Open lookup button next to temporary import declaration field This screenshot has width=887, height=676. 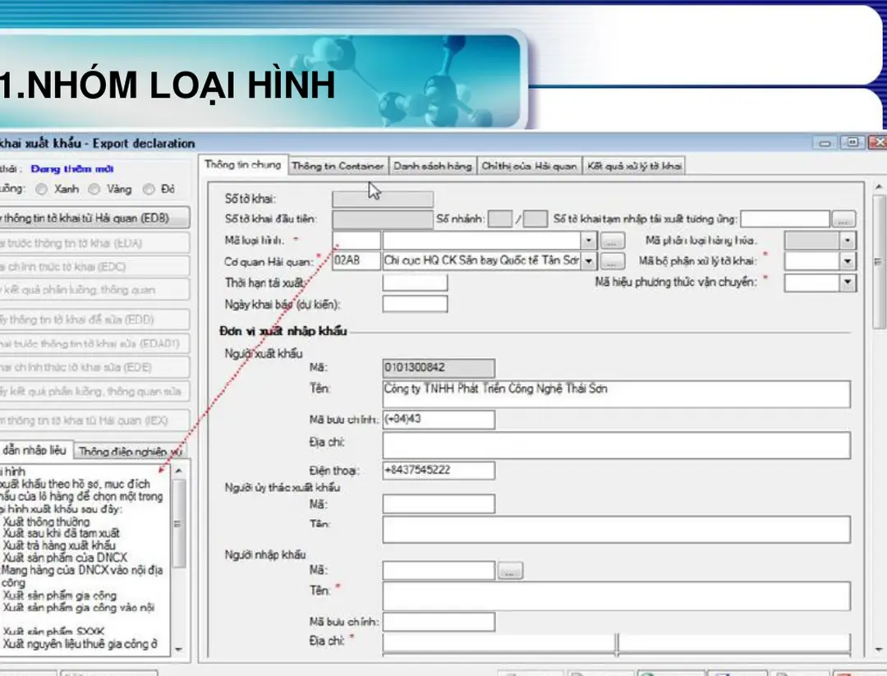[843, 219]
